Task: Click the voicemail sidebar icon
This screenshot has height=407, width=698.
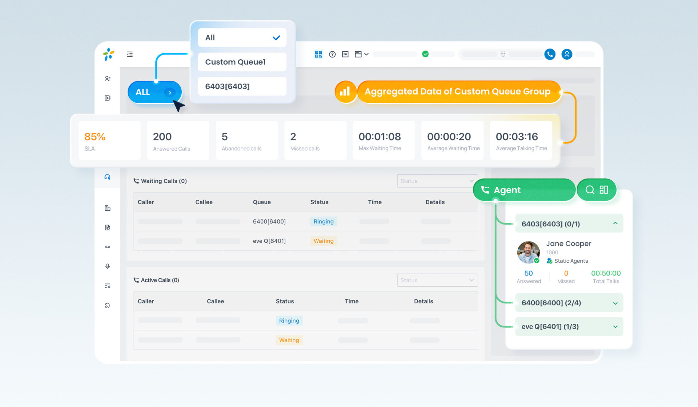Action: pyautogui.click(x=108, y=247)
